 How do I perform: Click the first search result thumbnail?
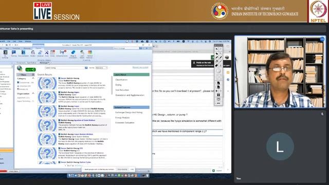47,83
